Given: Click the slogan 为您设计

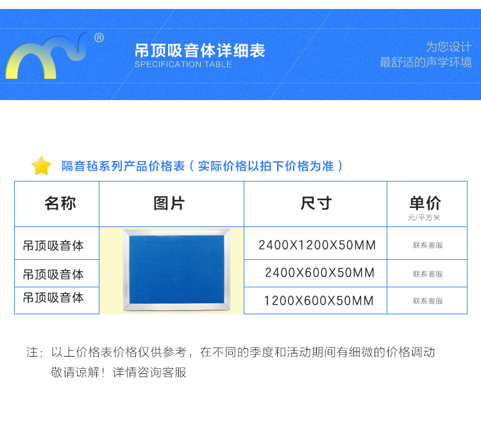Looking at the screenshot, I should tap(448, 47).
